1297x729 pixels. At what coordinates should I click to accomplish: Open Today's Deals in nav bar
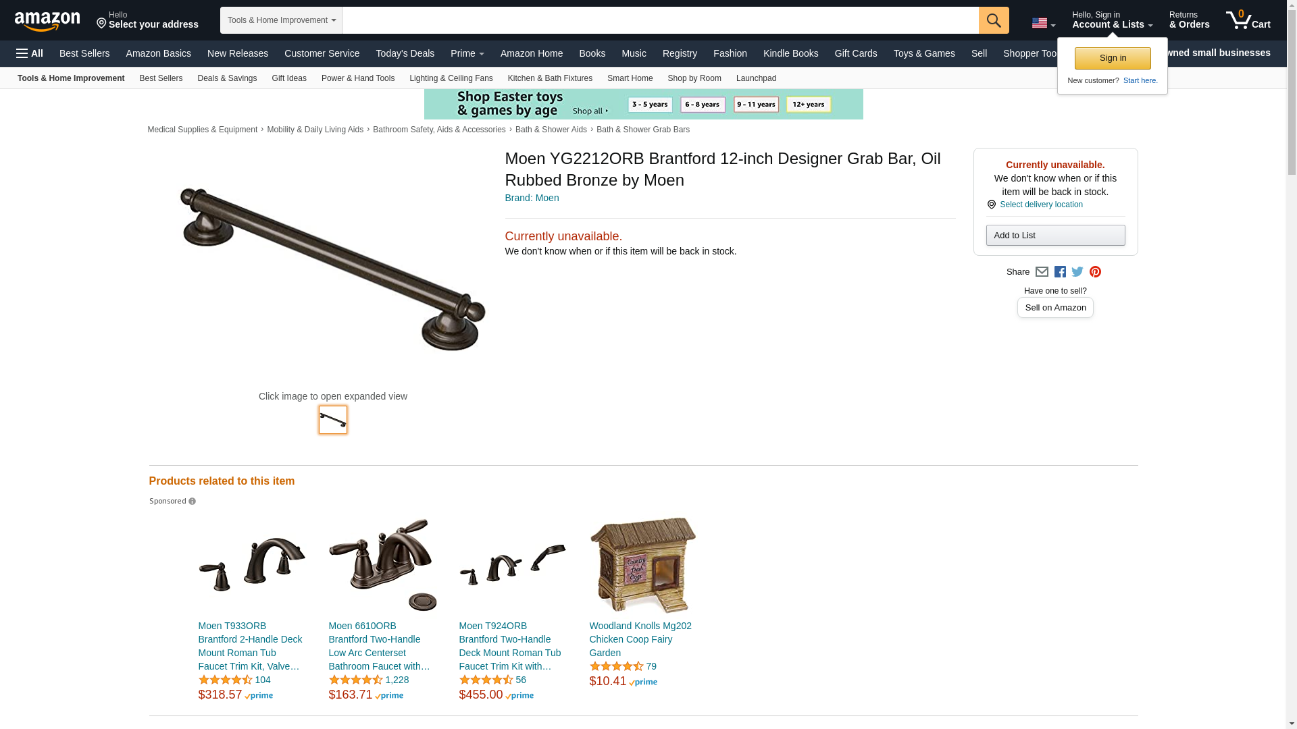point(405,53)
